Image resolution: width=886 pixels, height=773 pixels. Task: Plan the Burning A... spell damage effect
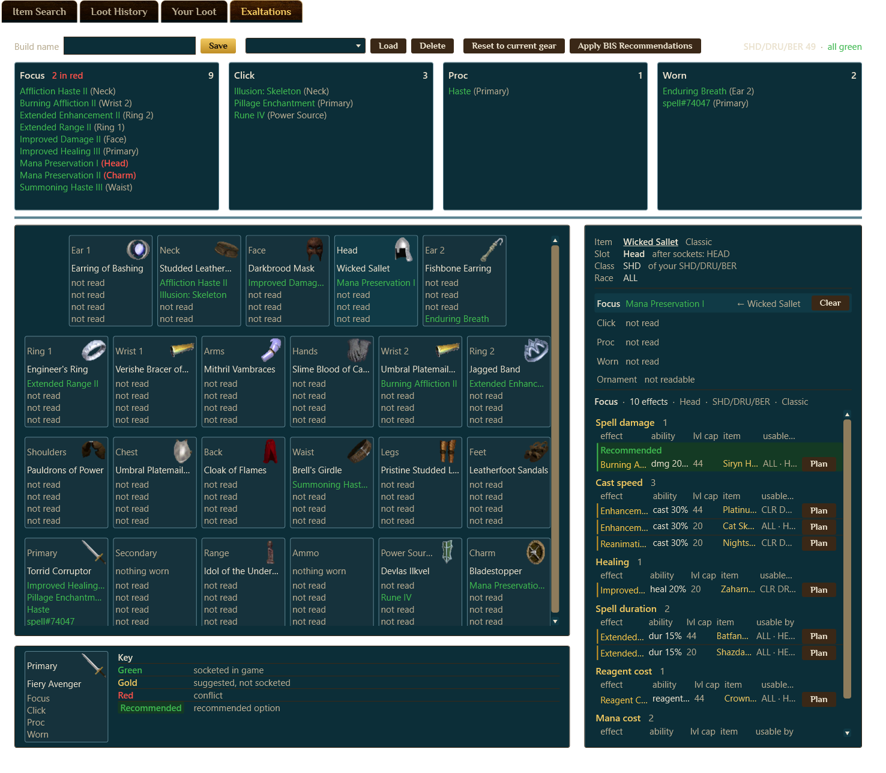pos(819,464)
